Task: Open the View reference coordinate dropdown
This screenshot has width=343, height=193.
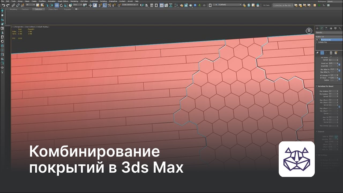Action: tap(78, 5)
